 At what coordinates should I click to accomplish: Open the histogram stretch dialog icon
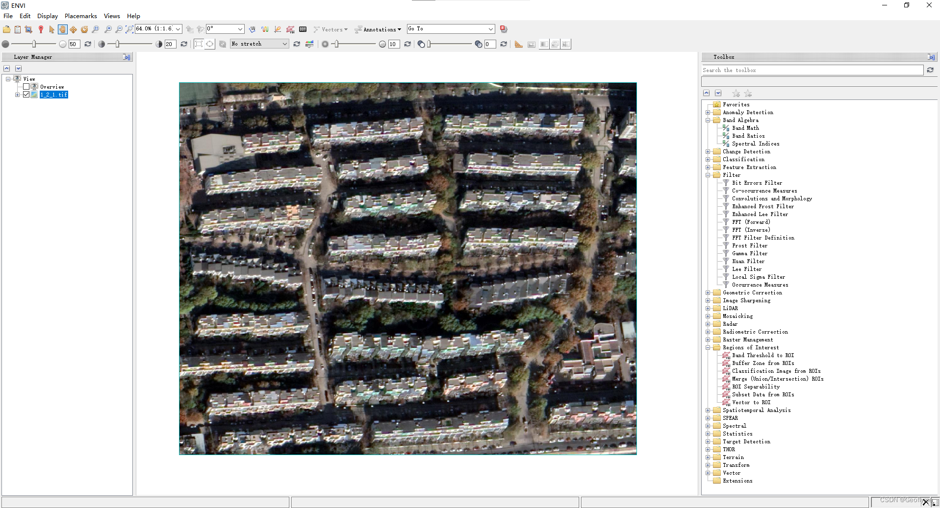point(309,44)
